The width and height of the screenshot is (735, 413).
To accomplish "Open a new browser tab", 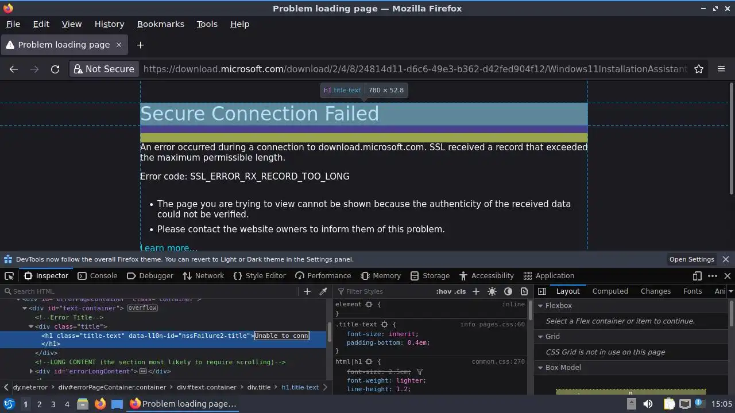I will click(140, 45).
